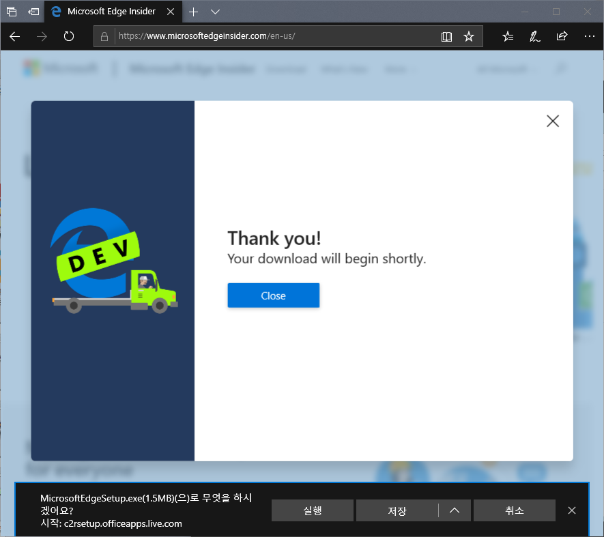604x537 pixels.
Task: Expand save options arrow next to 저장
Action: click(455, 510)
